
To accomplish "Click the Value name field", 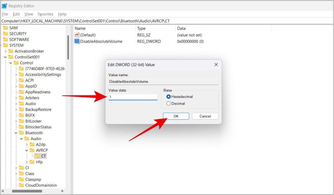I will pyautogui.click(x=163, y=82).
